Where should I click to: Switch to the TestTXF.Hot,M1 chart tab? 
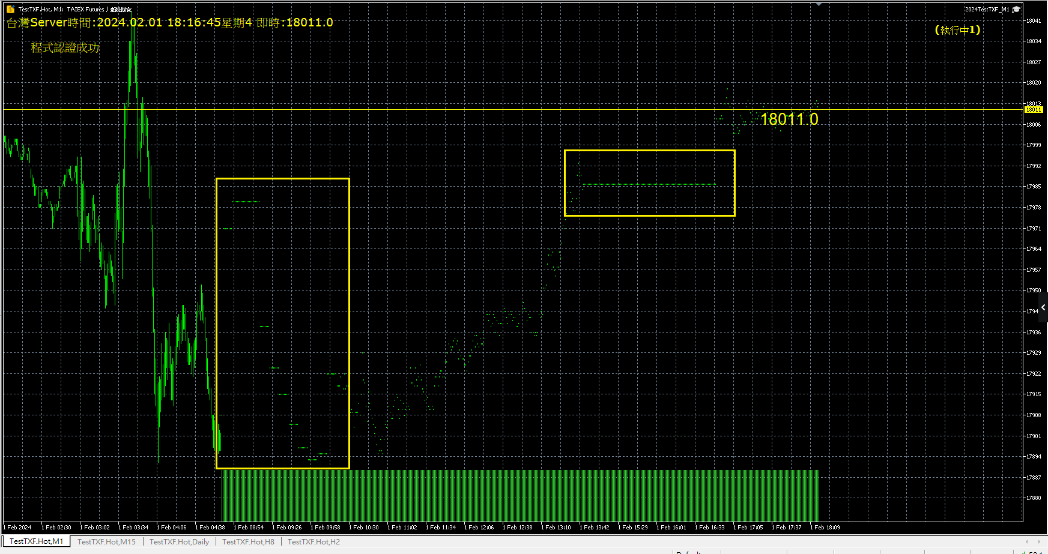(36, 541)
